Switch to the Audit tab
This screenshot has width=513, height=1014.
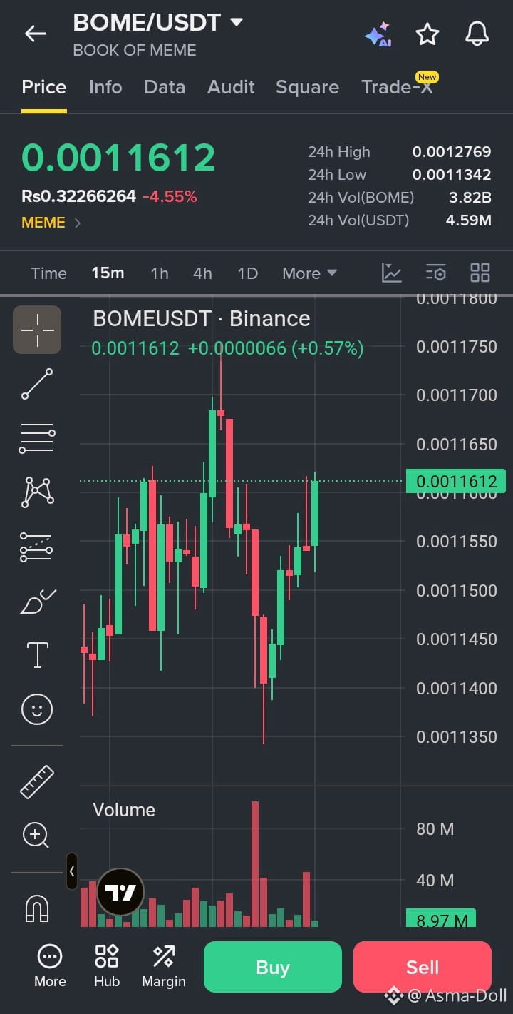(x=231, y=87)
